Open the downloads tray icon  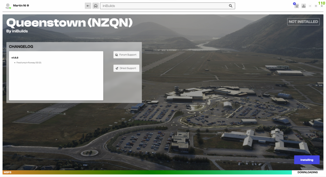pos(304,6)
